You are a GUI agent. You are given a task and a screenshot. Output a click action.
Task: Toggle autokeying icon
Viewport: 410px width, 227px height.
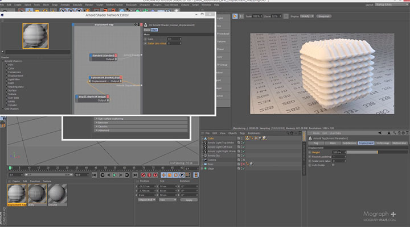coord(149,175)
